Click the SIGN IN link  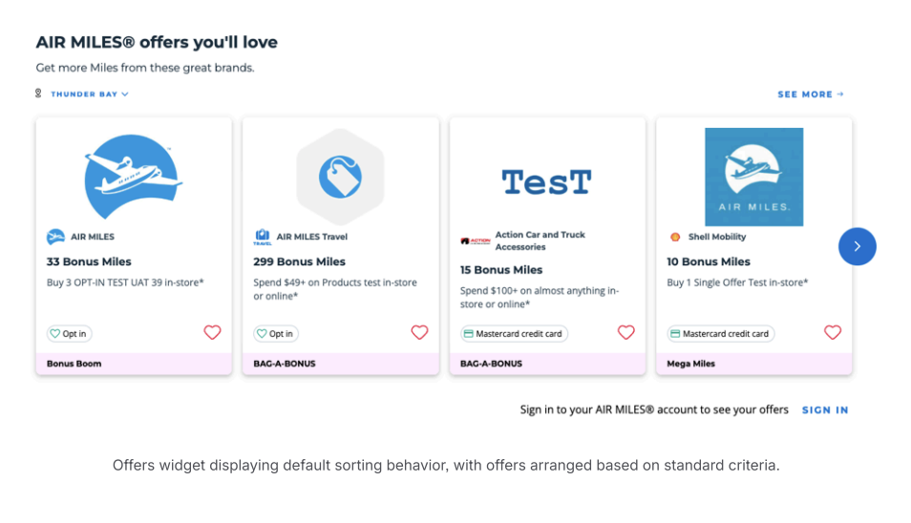pyautogui.click(x=825, y=409)
